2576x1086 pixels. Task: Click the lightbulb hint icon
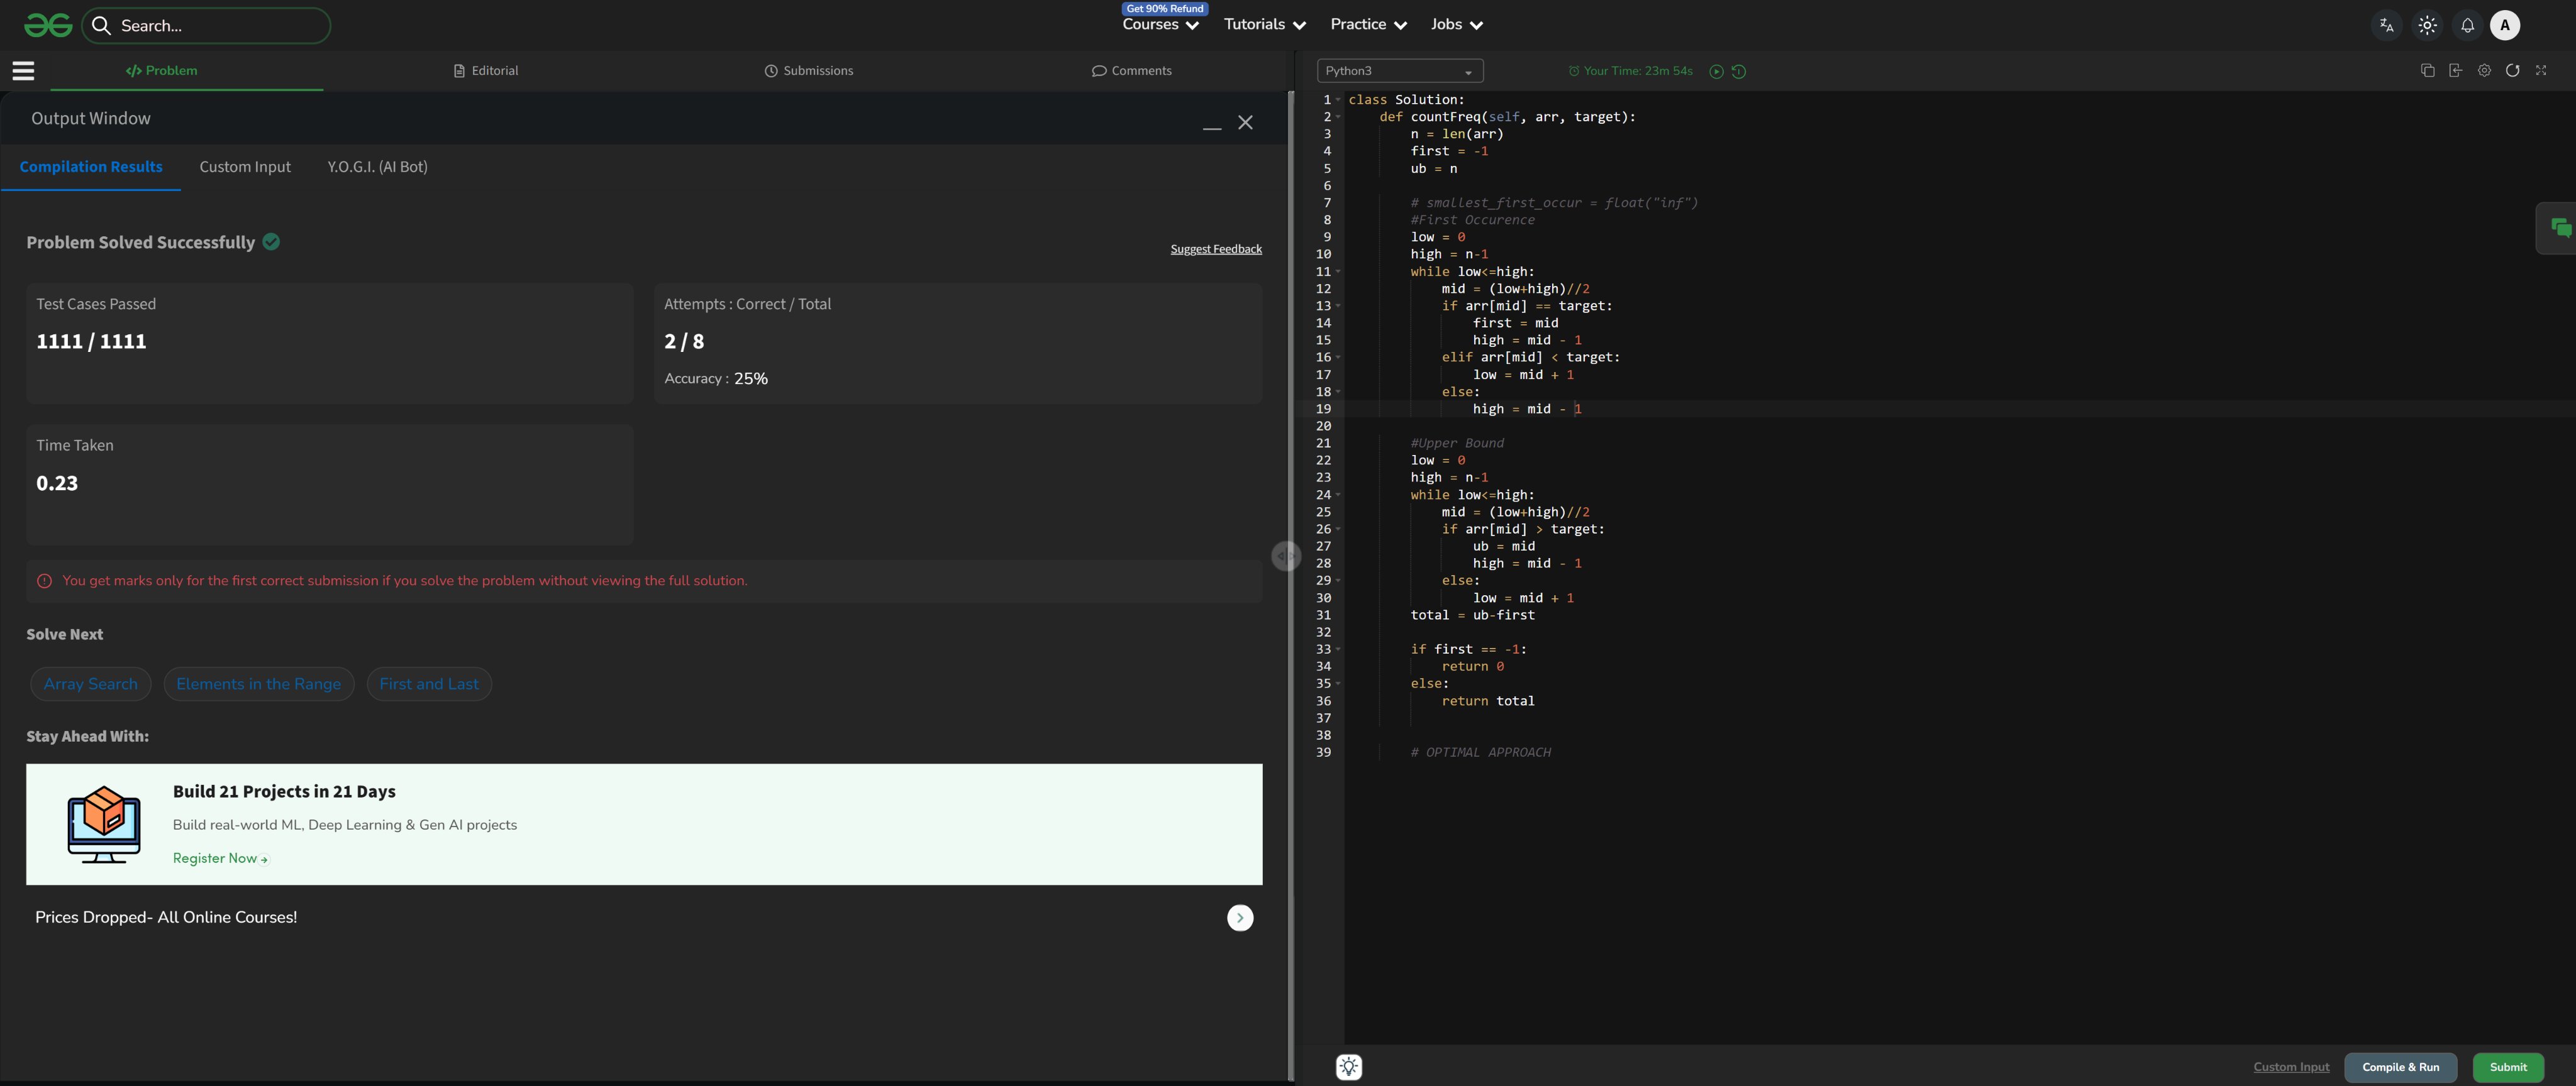[x=1348, y=1067]
